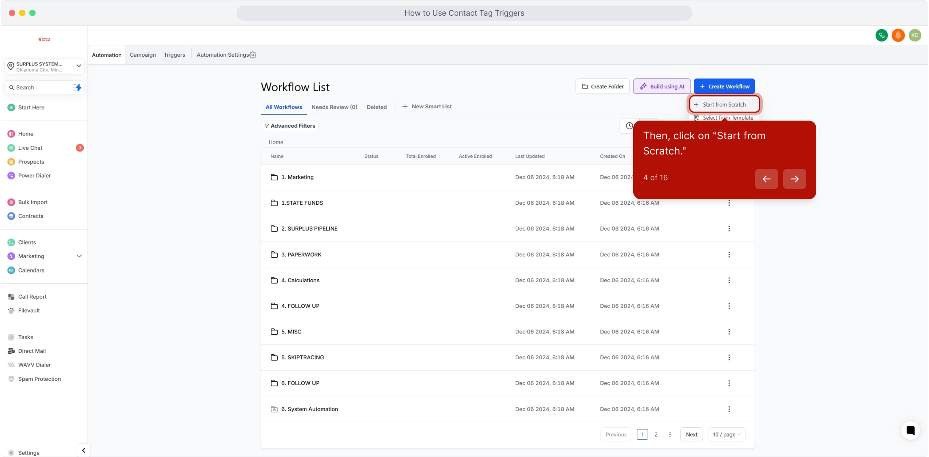929x457 pixels.
Task: Go to next tutorial step arrow
Action: (794, 179)
